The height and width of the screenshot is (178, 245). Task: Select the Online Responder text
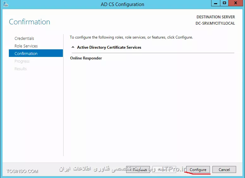[x=86, y=58]
